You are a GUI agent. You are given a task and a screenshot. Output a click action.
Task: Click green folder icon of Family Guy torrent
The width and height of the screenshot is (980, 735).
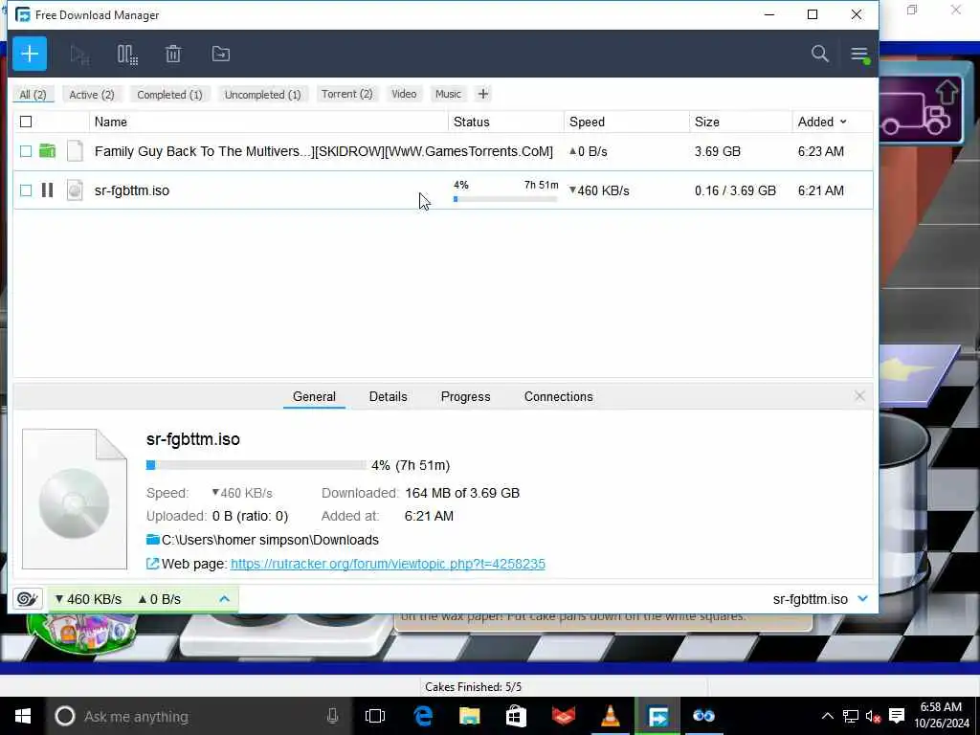tap(48, 150)
